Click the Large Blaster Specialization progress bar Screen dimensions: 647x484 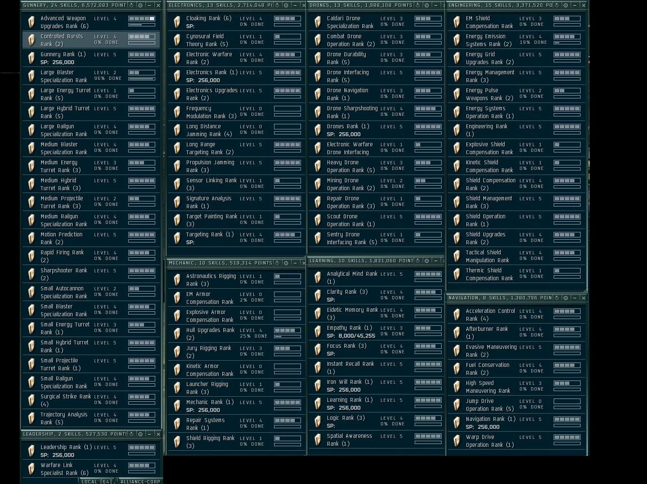(142, 79)
